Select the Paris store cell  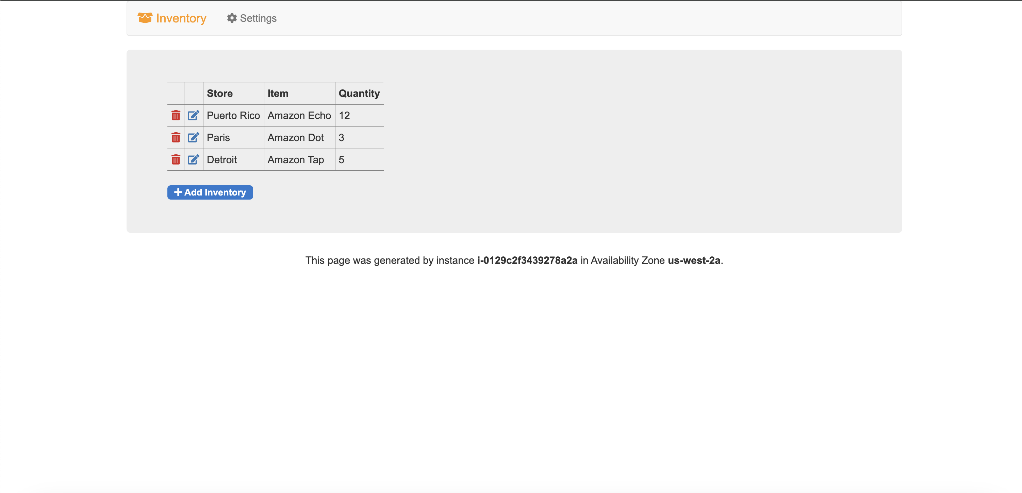point(234,138)
